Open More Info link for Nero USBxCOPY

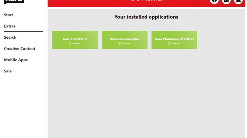[76, 44]
